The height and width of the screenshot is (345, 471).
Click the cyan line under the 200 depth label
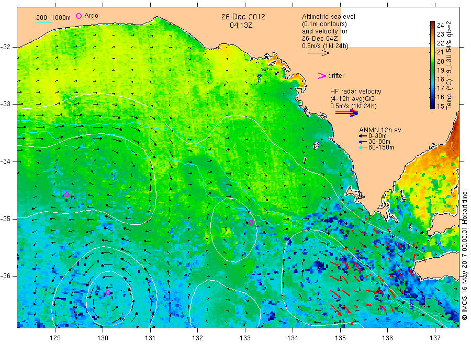[43, 22]
